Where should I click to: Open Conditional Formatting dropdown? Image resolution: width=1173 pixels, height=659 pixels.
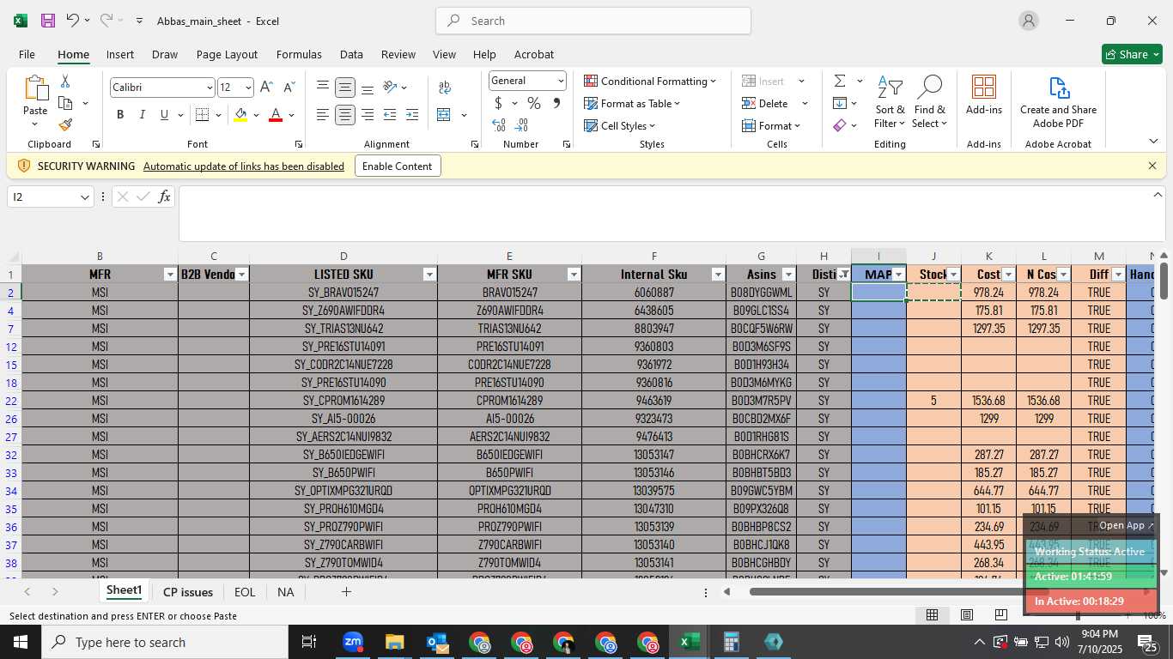click(650, 81)
